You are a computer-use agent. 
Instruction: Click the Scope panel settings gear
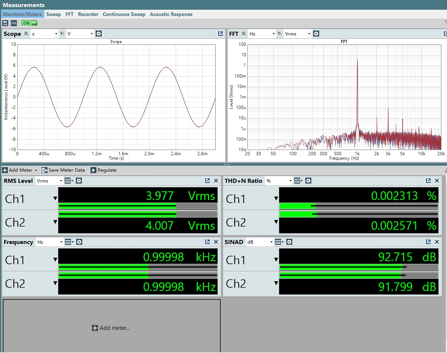pos(99,34)
